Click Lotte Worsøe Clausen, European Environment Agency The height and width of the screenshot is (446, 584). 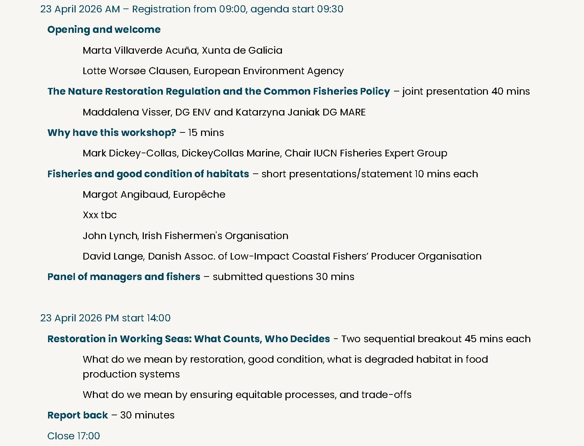tap(213, 71)
